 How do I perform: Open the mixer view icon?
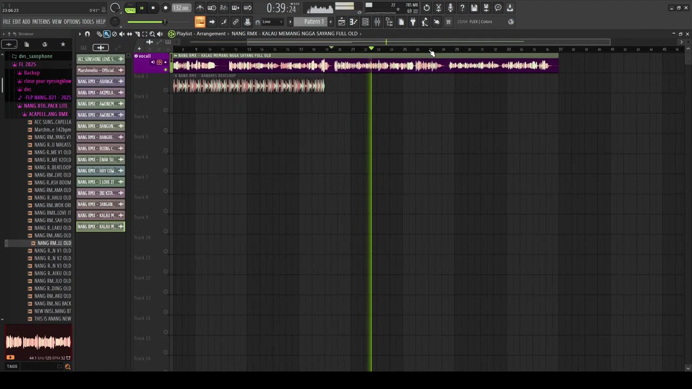tap(377, 22)
